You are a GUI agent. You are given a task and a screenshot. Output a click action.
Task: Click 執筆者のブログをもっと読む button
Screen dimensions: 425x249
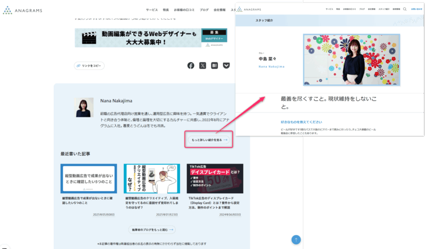tap(152, 229)
